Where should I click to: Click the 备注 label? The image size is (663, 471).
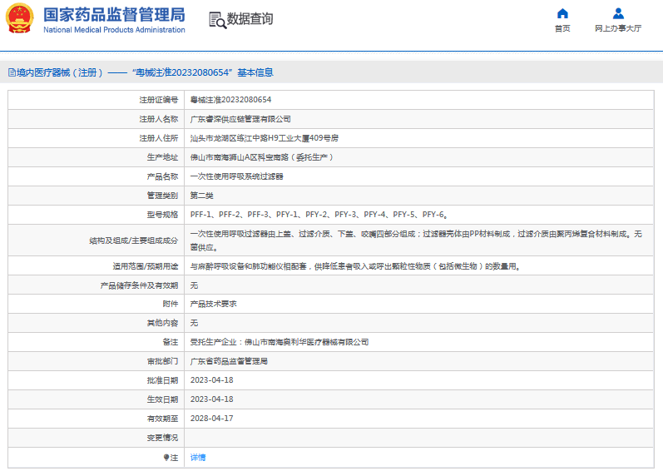point(171,342)
